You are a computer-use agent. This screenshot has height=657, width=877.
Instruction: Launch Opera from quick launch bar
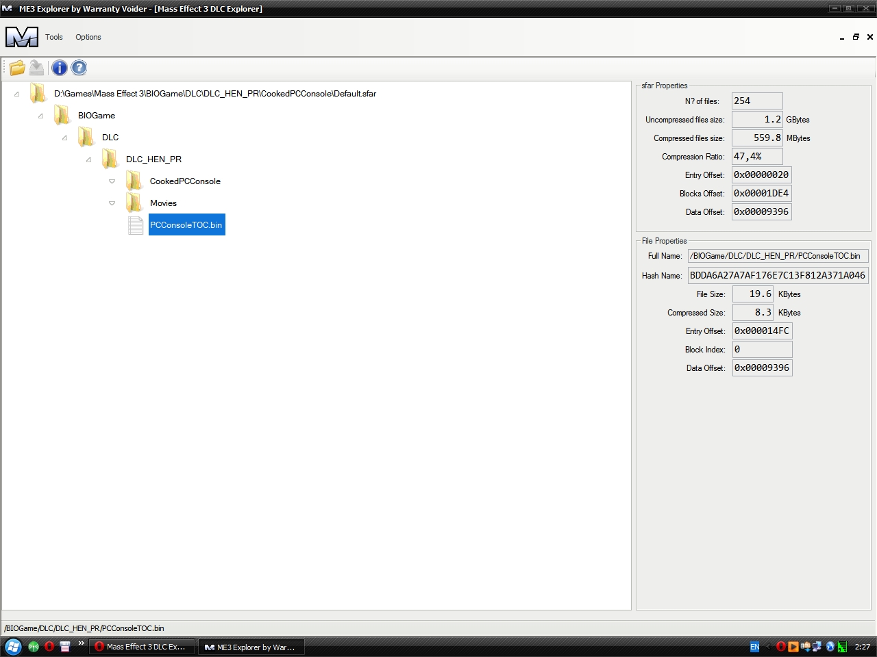(49, 647)
